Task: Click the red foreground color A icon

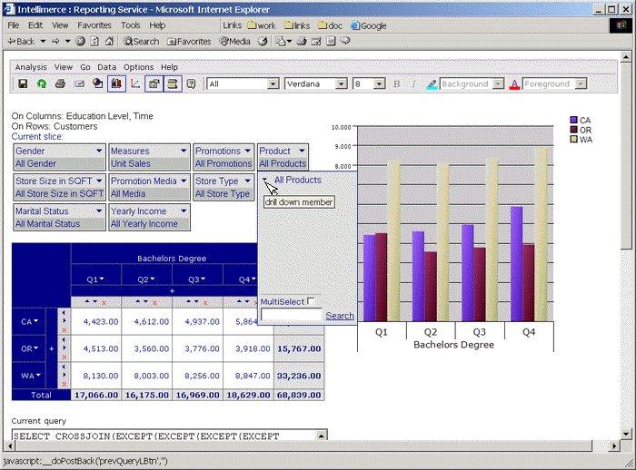Action: [514, 84]
